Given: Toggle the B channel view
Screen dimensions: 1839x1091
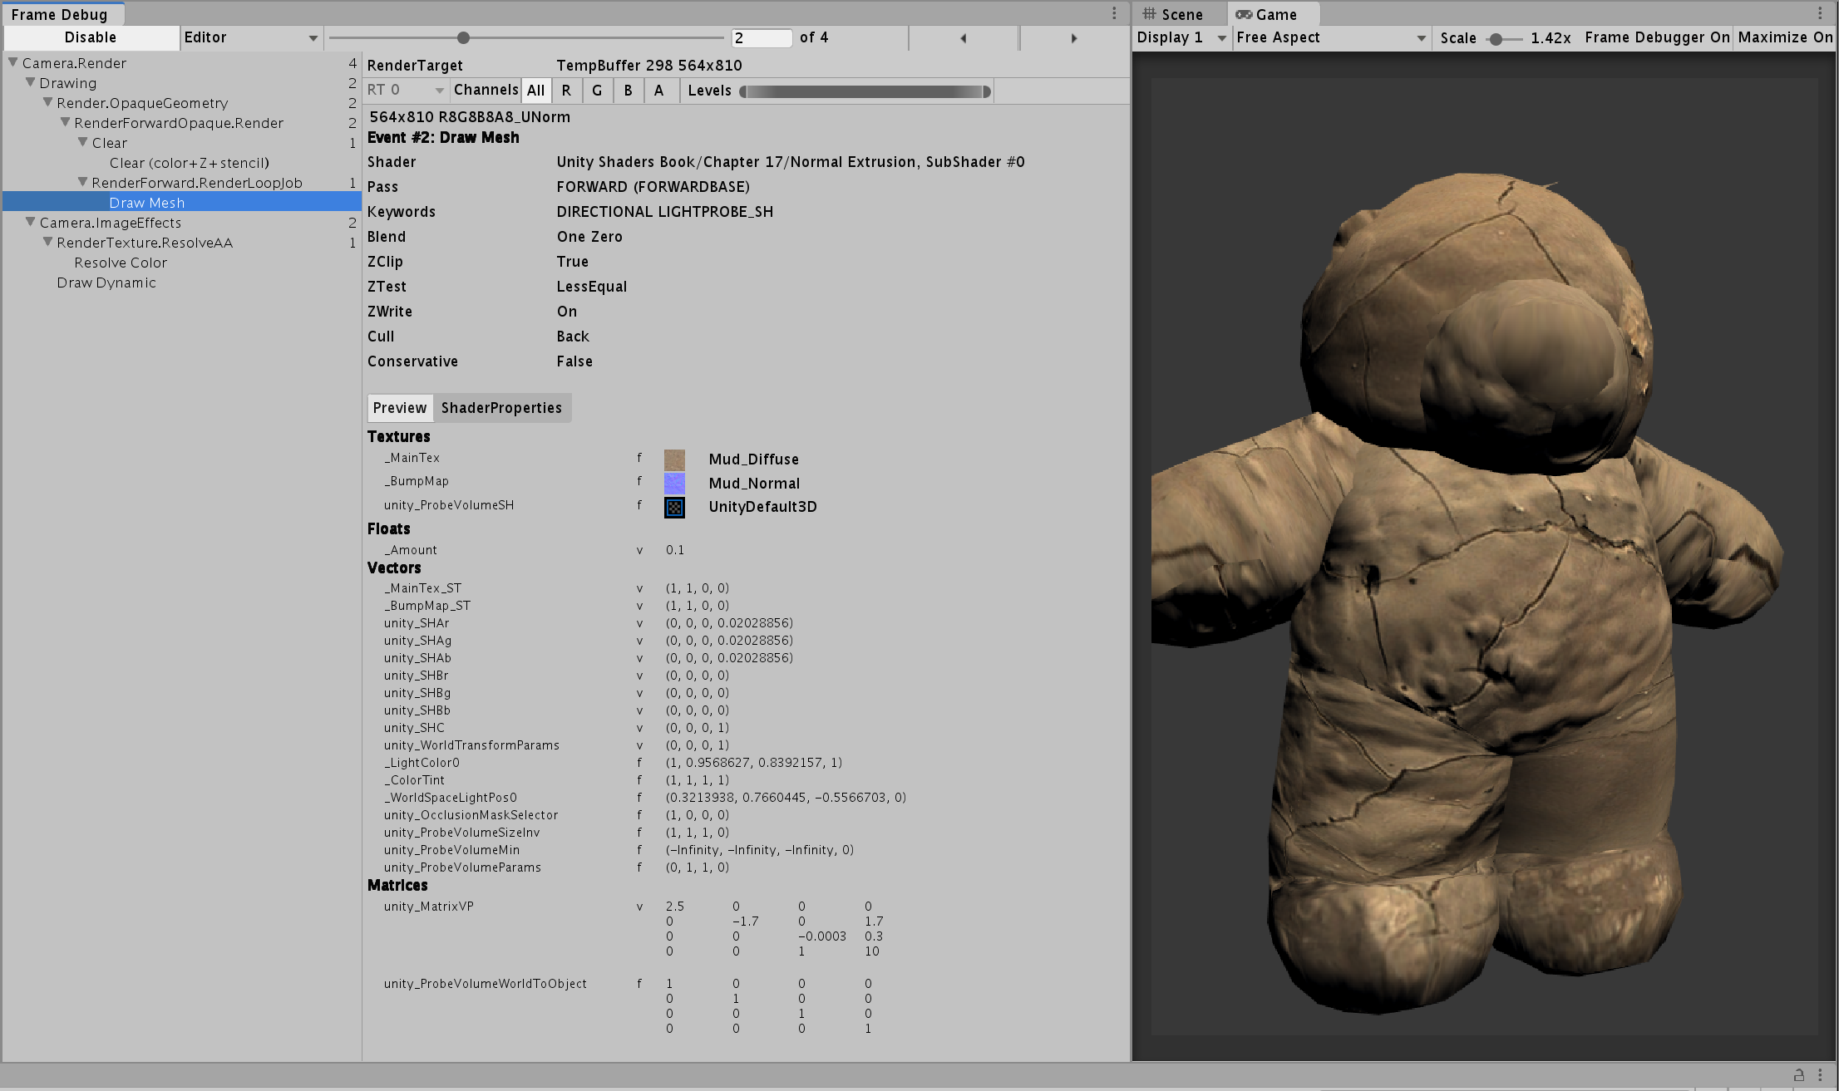Looking at the screenshot, I should point(628,91).
